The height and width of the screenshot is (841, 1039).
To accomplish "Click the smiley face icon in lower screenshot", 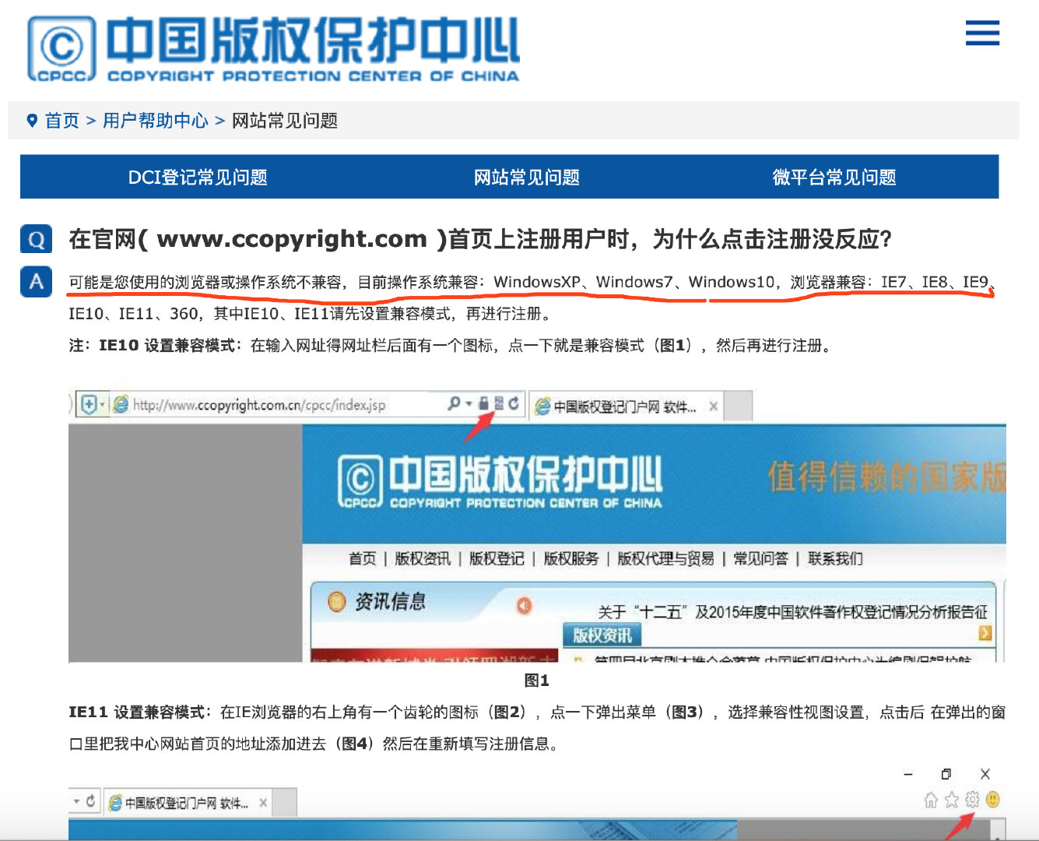I will pos(993,800).
